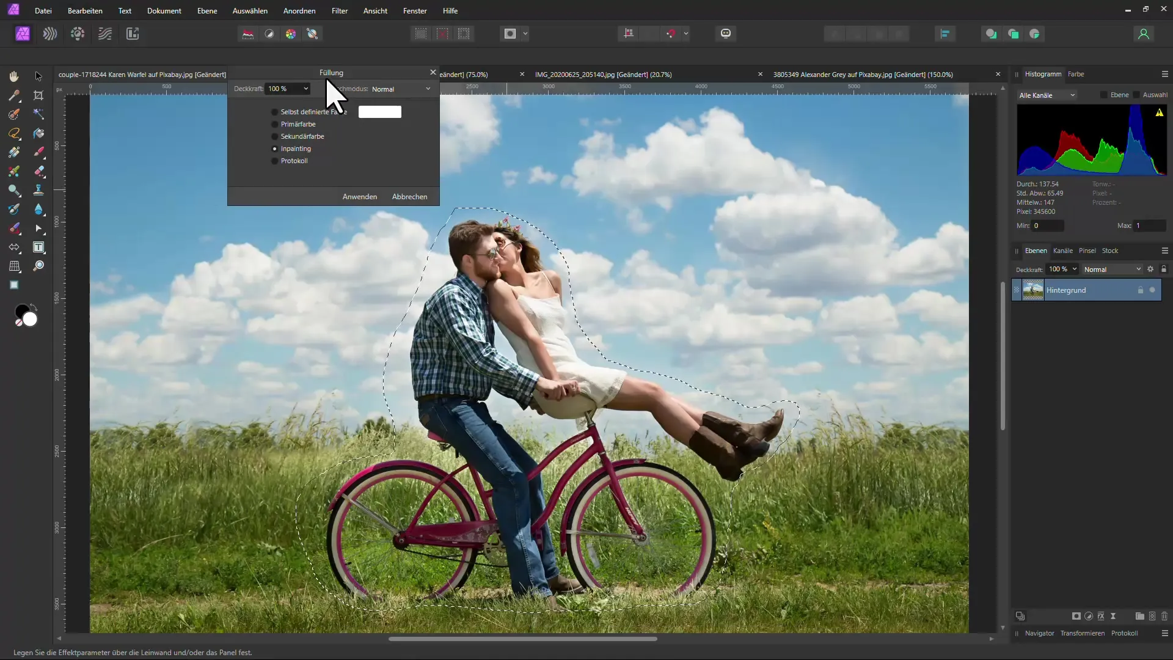Open layer blend options gear icon
1173x660 pixels.
pyautogui.click(x=1150, y=269)
